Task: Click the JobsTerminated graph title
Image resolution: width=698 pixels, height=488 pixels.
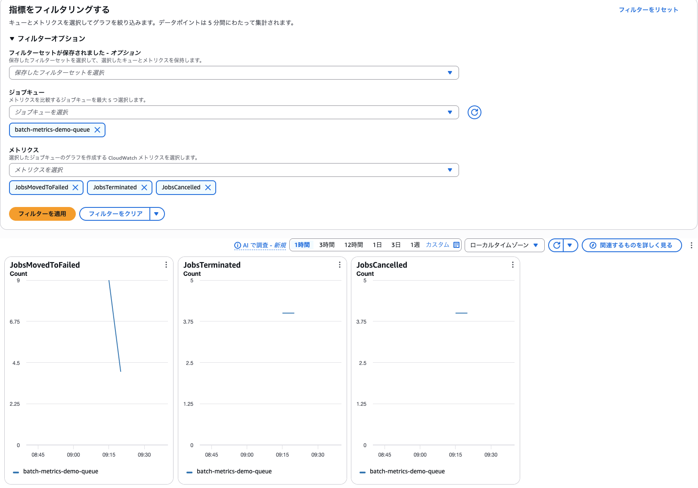Action: point(212,265)
